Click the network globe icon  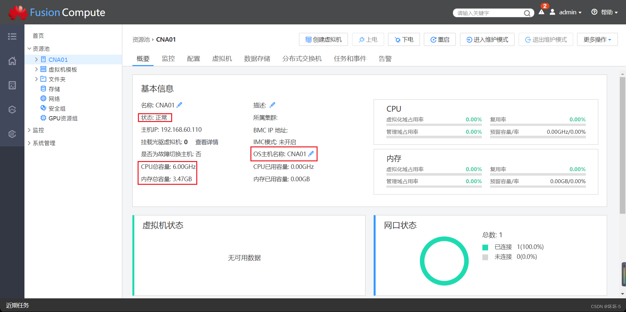click(43, 98)
